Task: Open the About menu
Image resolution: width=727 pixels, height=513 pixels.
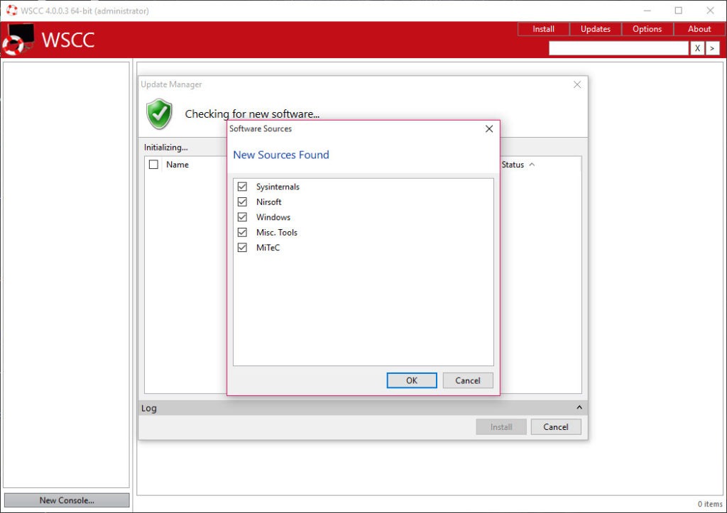Action: (x=699, y=28)
